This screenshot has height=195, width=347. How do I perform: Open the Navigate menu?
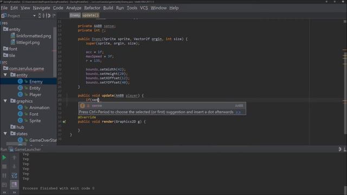41,8
